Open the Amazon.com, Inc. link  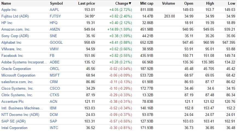pos(16,29)
